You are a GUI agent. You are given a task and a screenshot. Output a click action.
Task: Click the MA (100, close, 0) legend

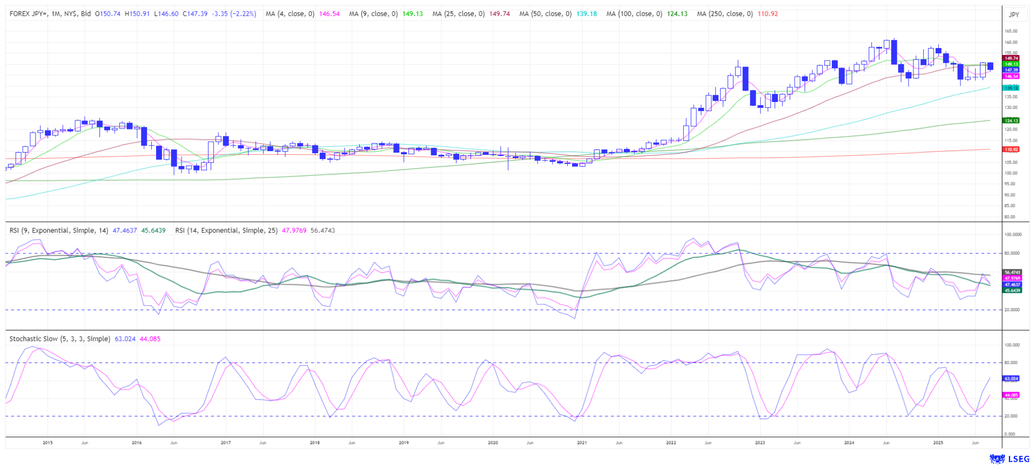[634, 13]
